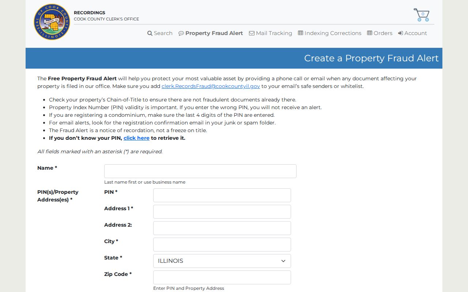
Task: Click the 'PIN *' field label
Action: click(x=111, y=192)
